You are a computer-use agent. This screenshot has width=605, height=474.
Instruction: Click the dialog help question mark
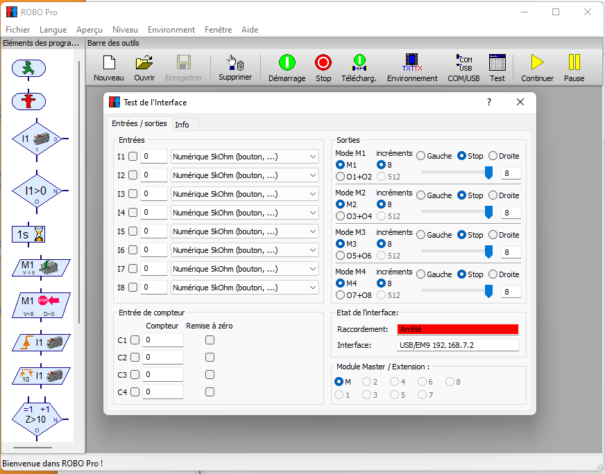[x=489, y=102]
